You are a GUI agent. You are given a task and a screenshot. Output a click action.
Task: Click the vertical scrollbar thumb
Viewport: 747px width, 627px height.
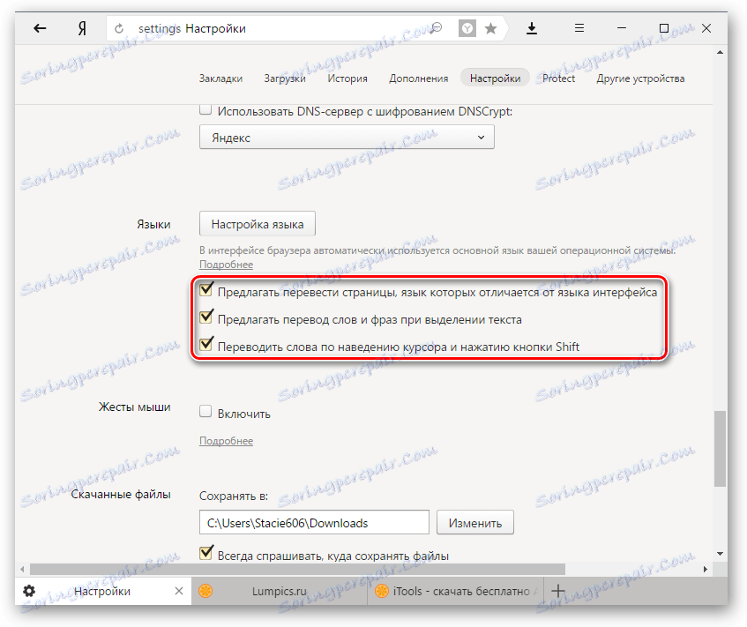[x=721, y=448]
